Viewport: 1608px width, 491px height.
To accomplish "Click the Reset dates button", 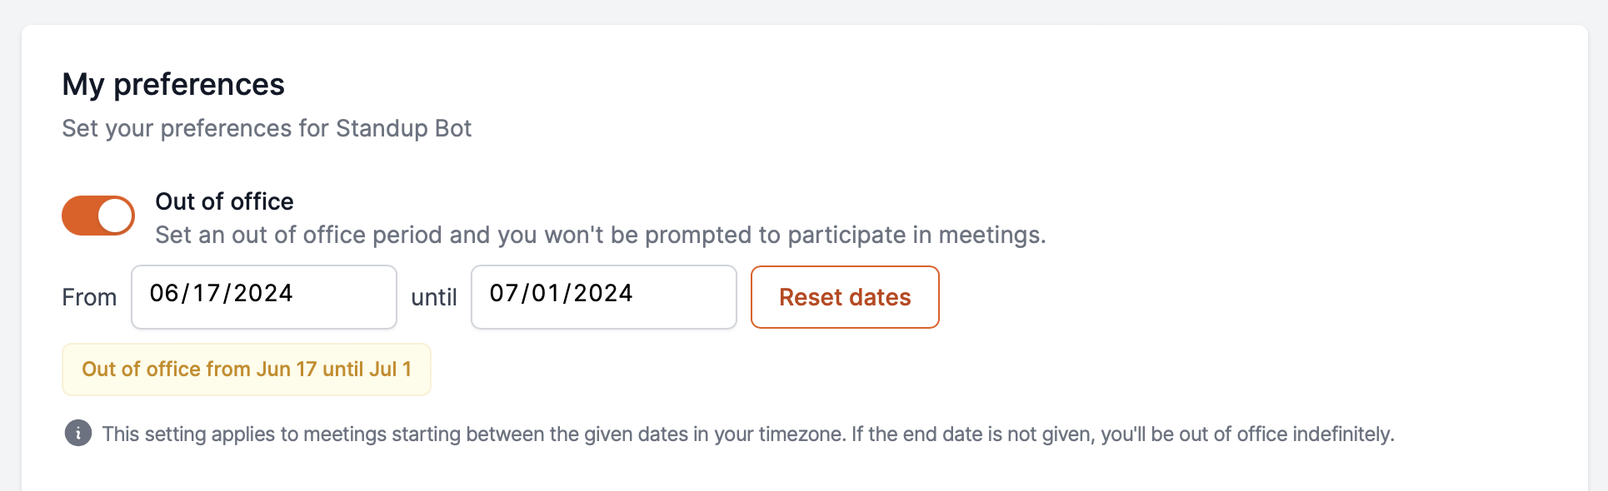I will coord(844,297).
